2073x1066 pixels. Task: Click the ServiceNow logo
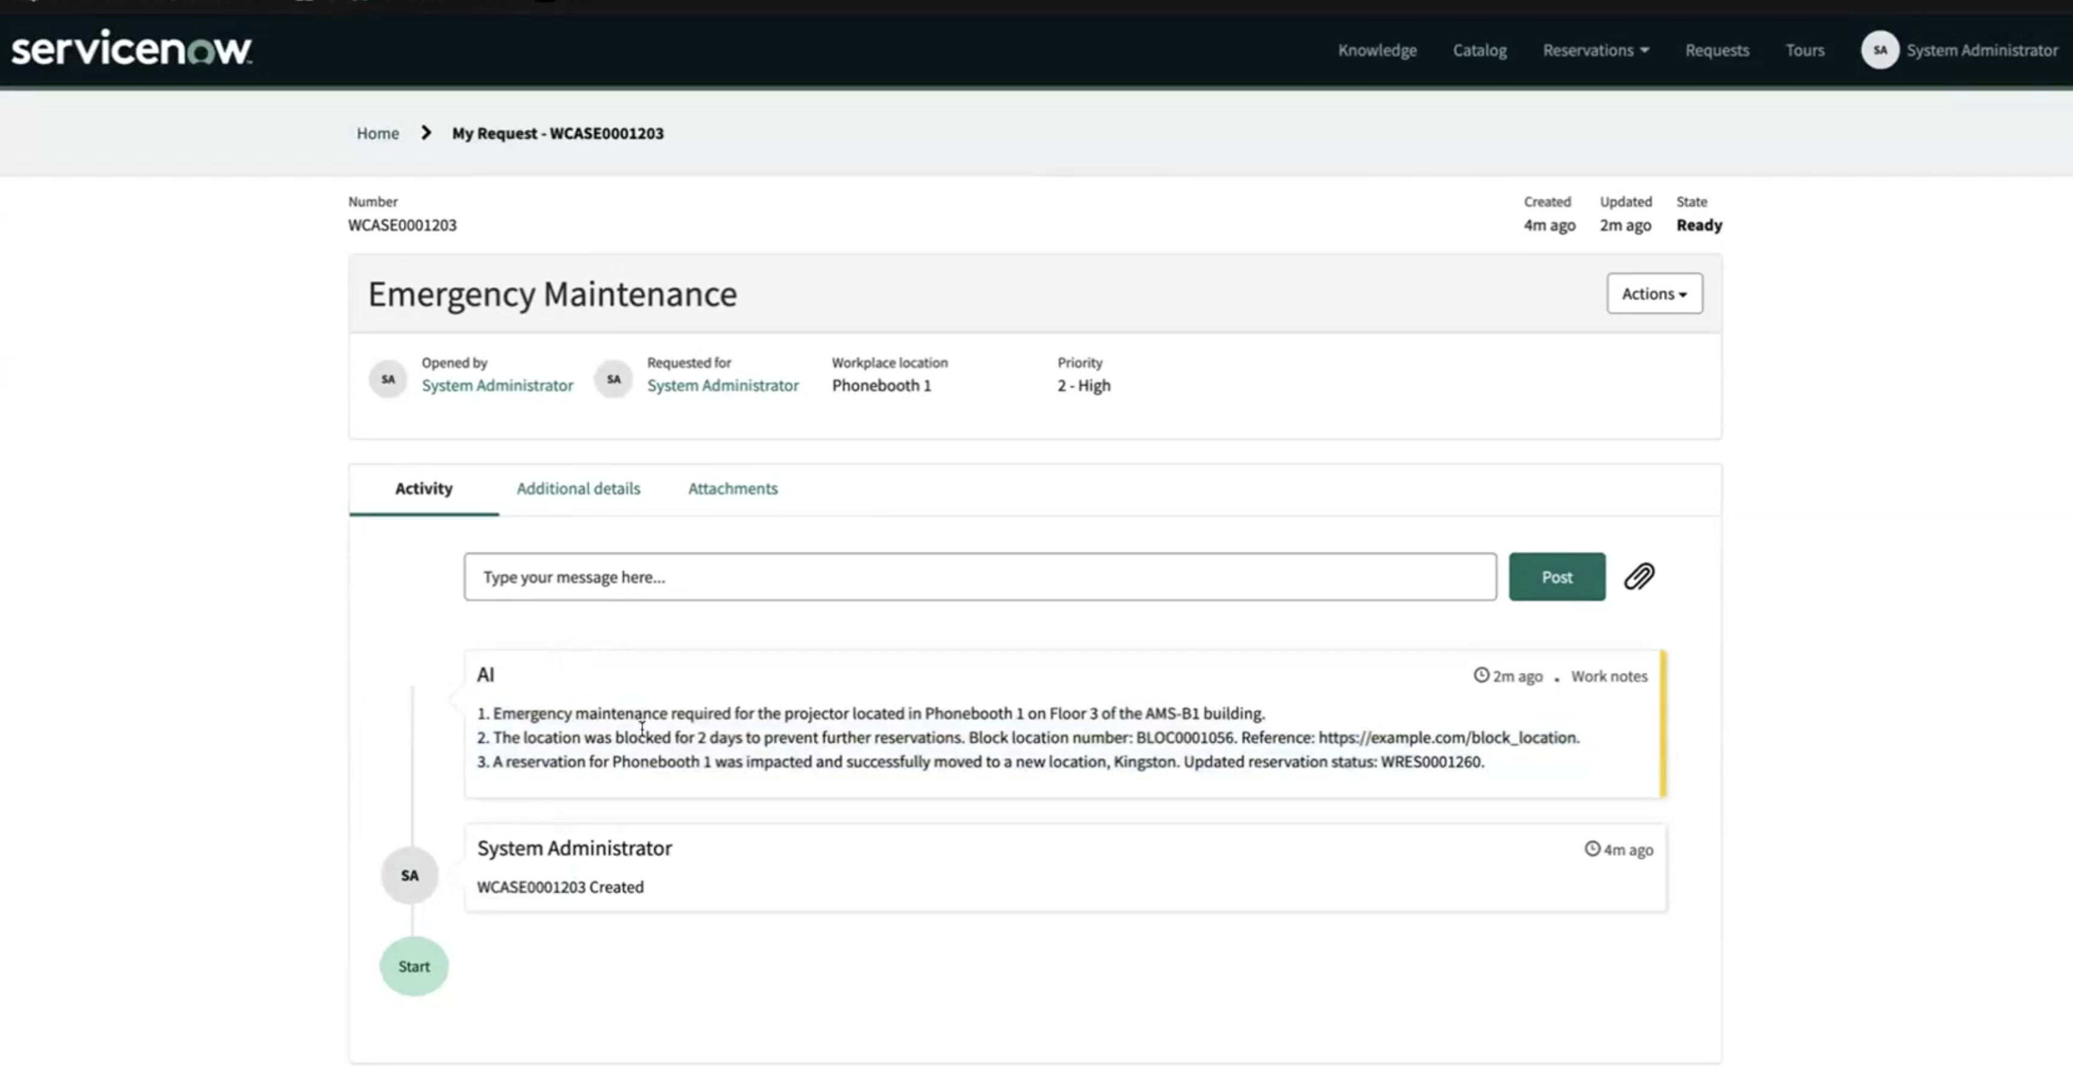click(x=131, y=48)
